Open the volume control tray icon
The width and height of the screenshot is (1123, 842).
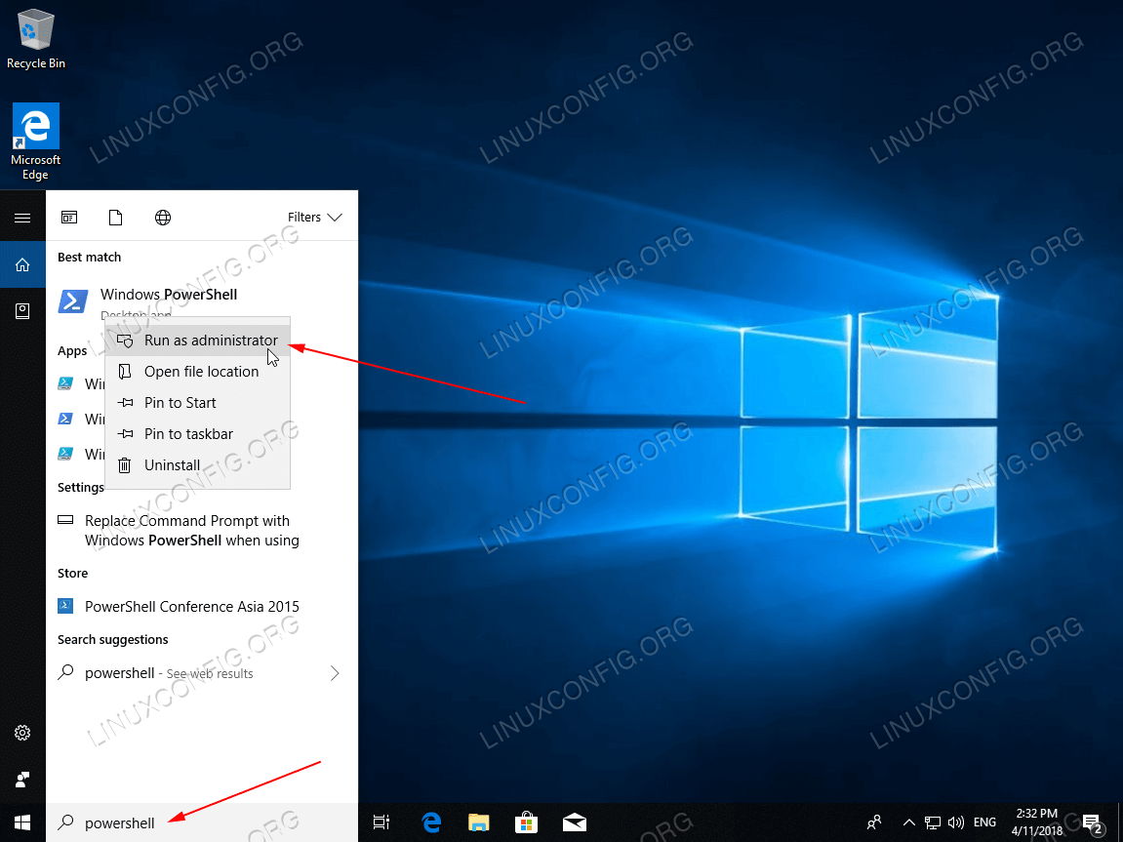click(955, 822)
